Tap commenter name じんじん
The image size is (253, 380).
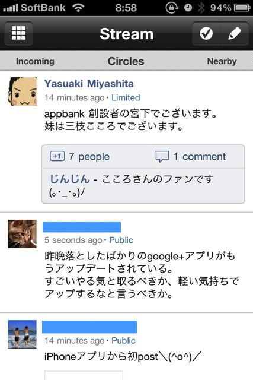[x=70, y=179]
